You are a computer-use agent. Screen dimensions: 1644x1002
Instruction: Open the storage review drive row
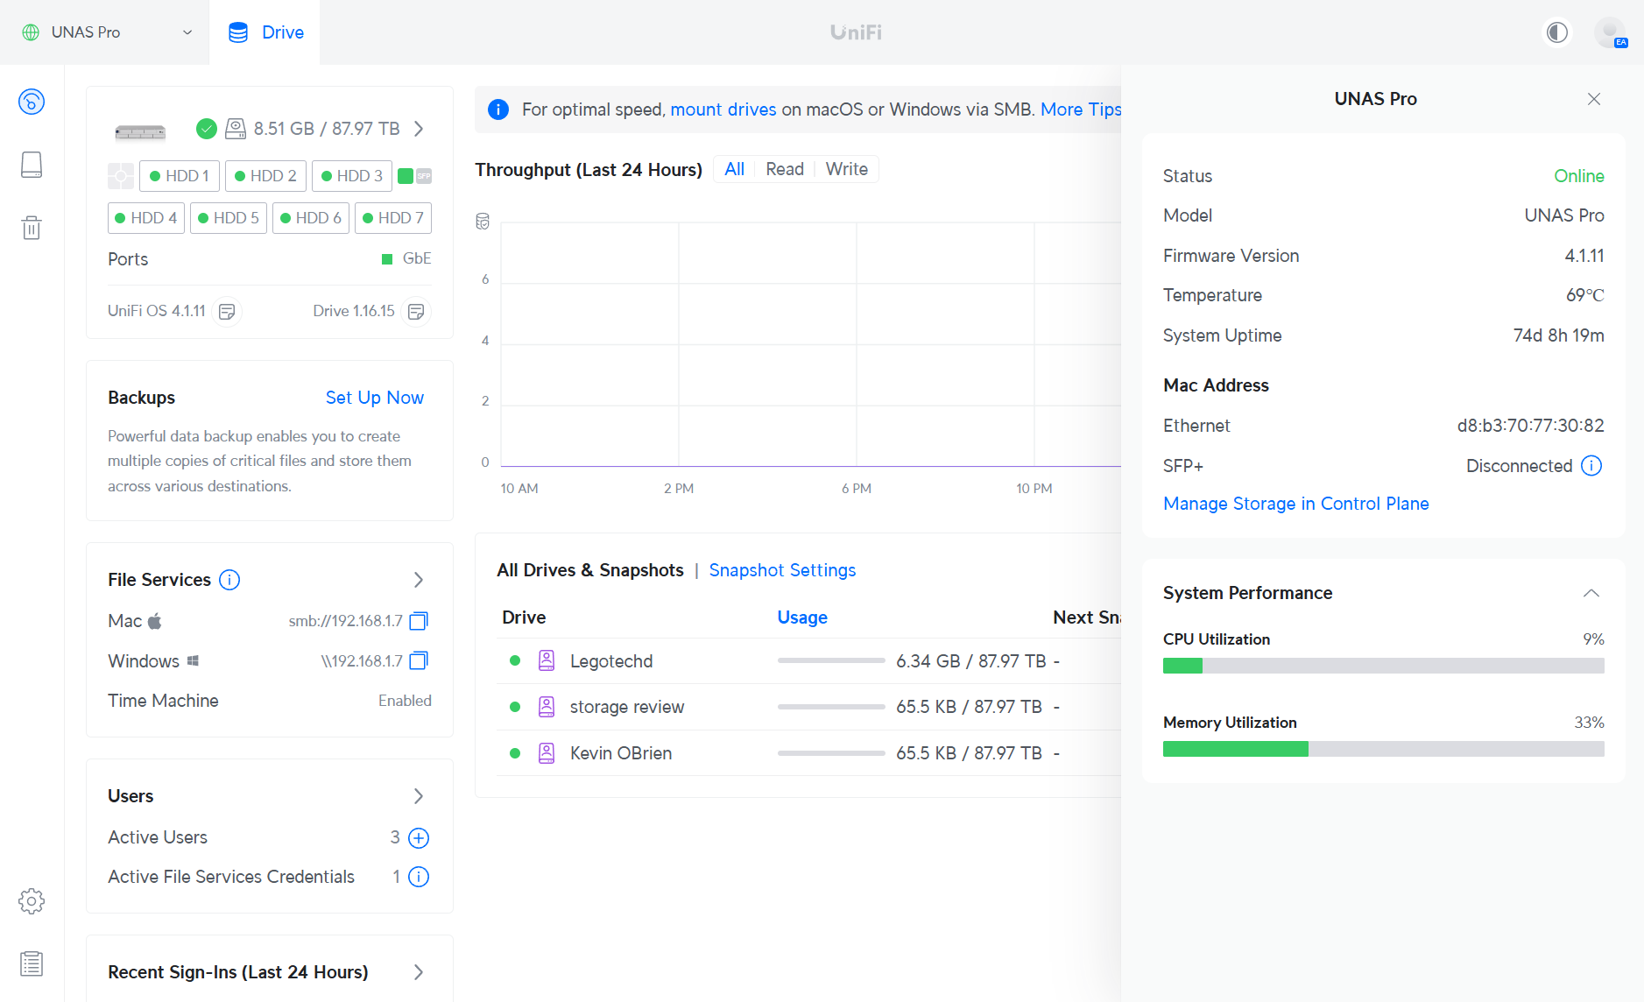[808, 707]
